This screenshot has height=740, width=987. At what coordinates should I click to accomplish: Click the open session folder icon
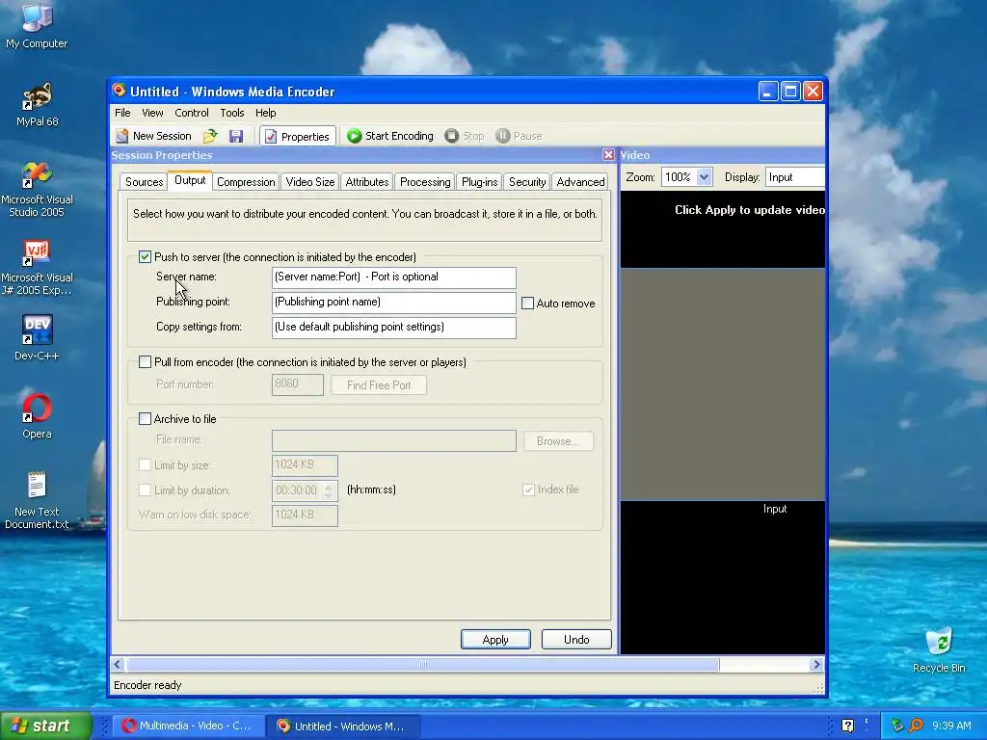coord(210,136)
